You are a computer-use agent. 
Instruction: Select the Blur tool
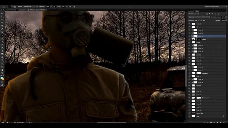pyautogui.click(x=2, y=51)
